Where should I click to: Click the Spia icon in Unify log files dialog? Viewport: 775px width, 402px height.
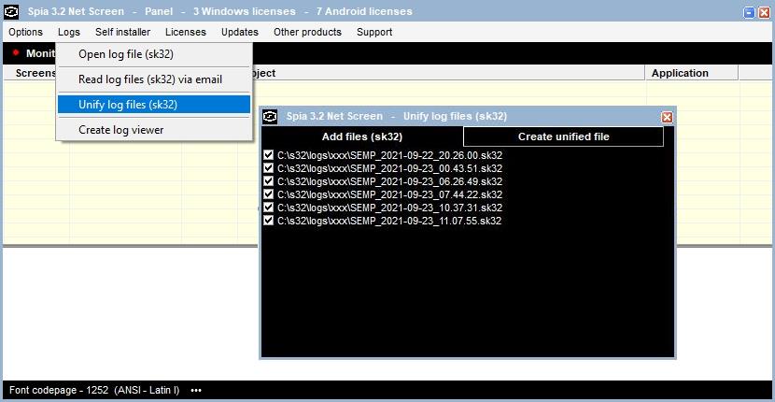click(270, 116)
